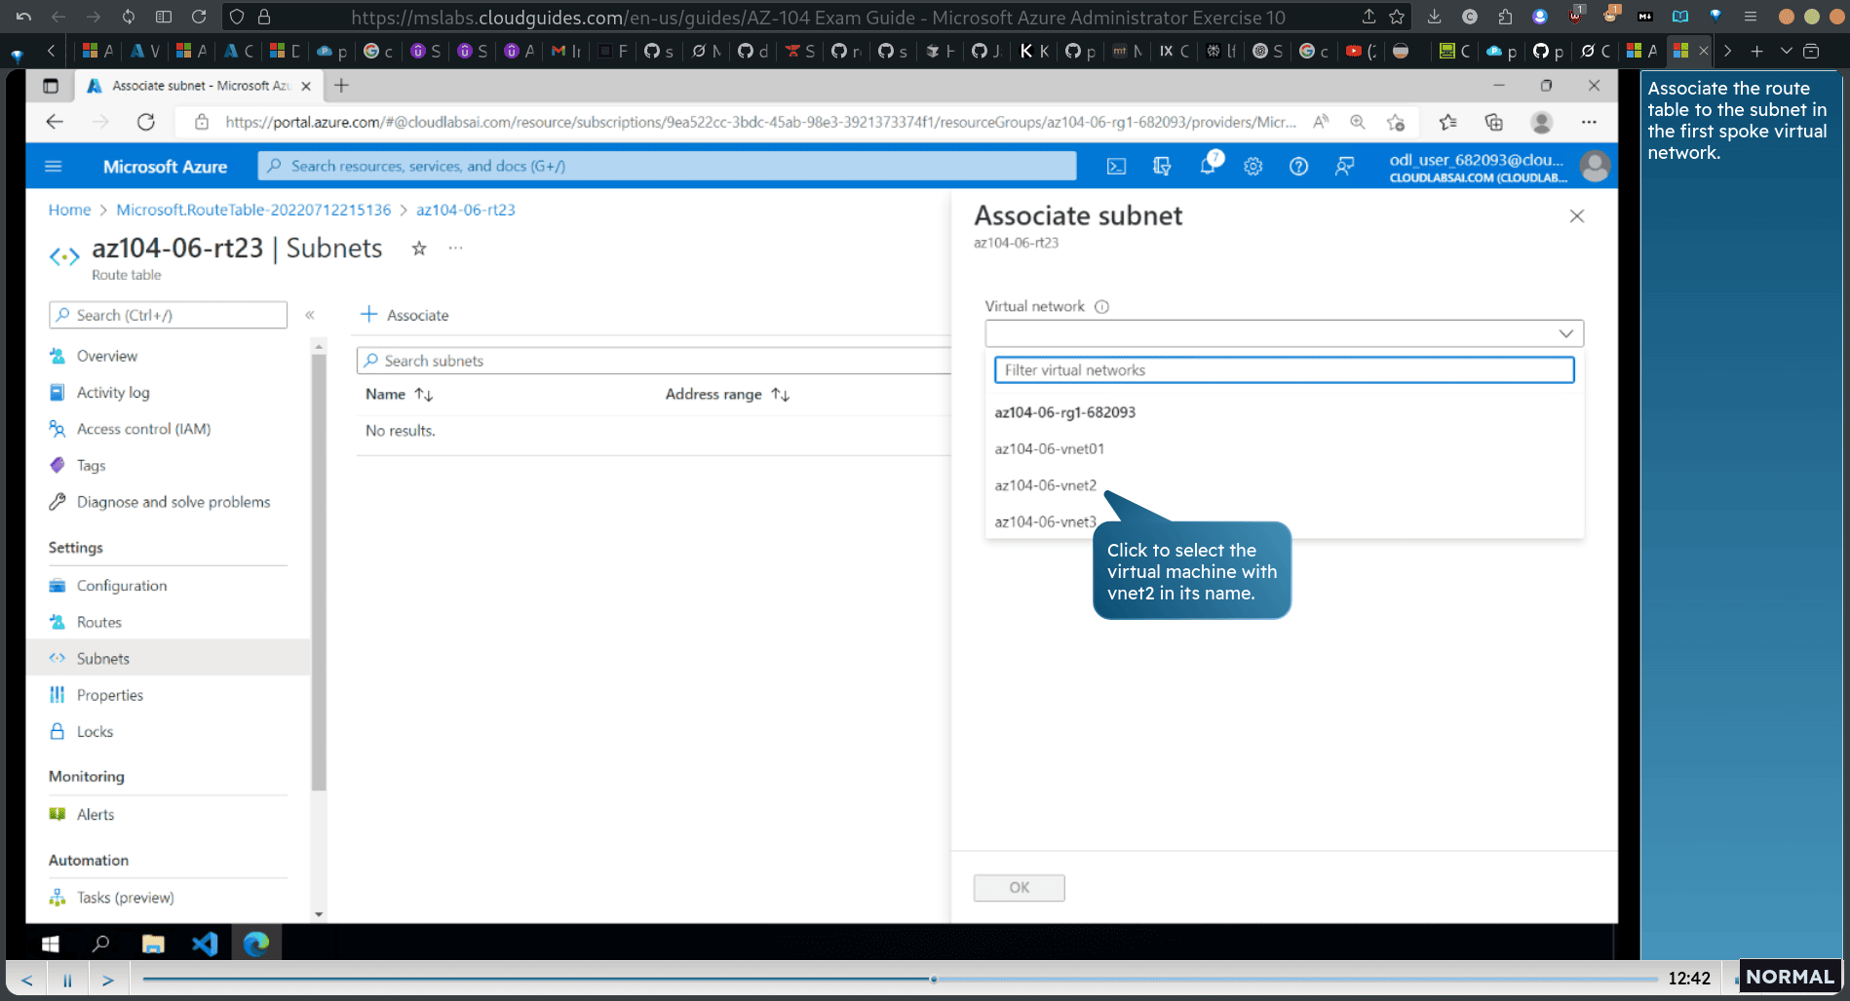Open Edge settings and more menu
This screenshot has width=1850, height=1001.
(x=1589, y=122)
